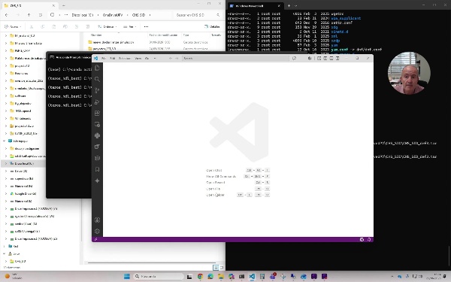Expand the Google Drive entry in navigation tree

pyautogui.click(x=6, y=194)
